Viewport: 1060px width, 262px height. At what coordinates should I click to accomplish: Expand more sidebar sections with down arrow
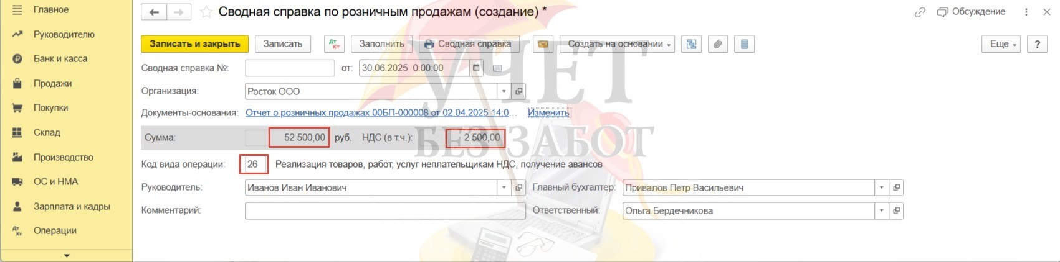66,255
